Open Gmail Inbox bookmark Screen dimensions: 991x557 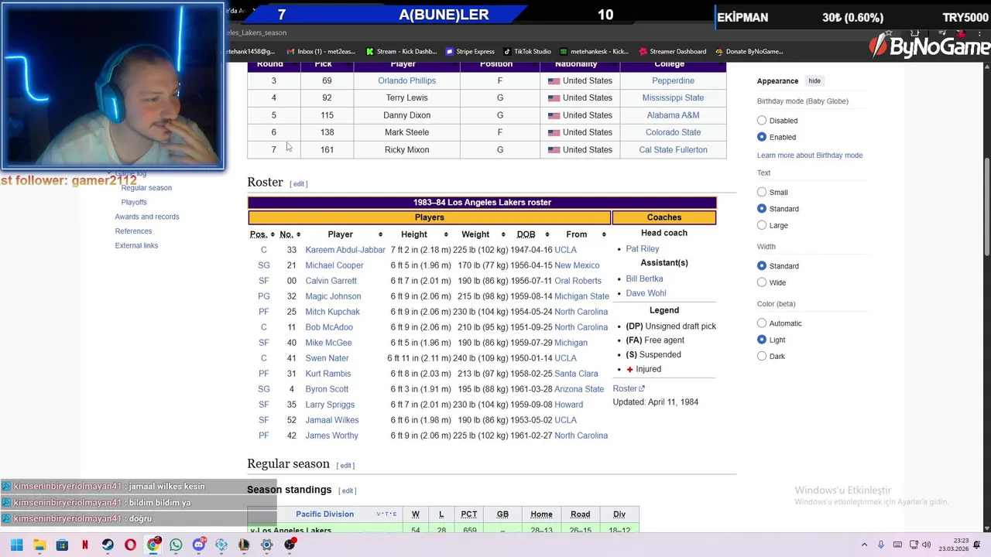pos(321,52)
